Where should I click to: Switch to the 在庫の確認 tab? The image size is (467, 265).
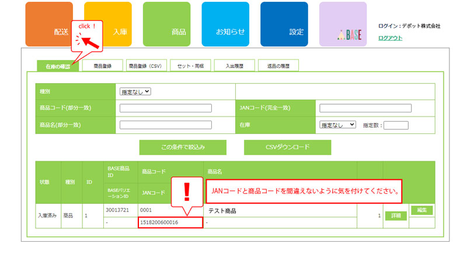tap(57, 66)
